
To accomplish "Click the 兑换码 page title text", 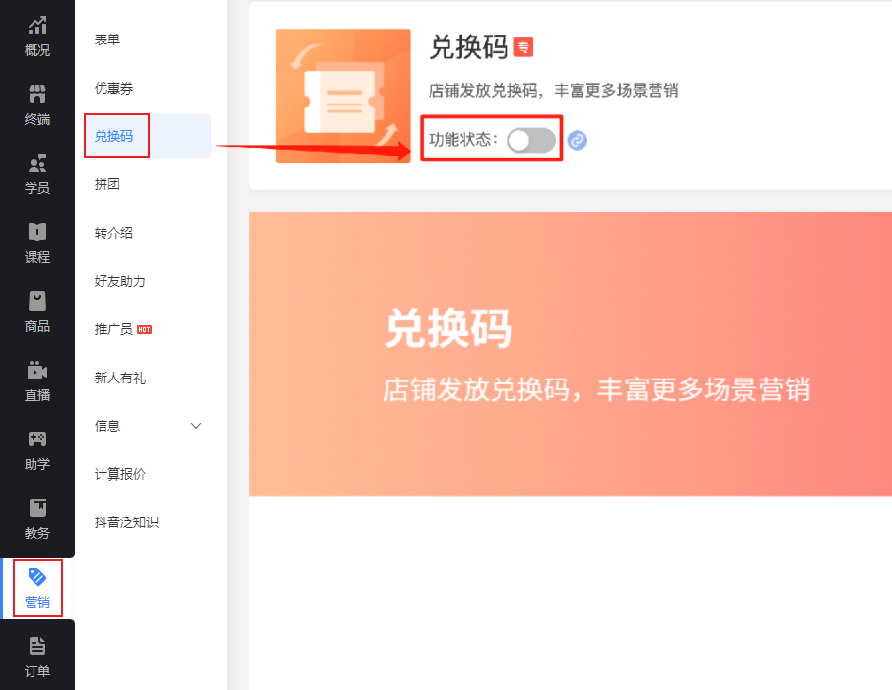I will [468, 47].
